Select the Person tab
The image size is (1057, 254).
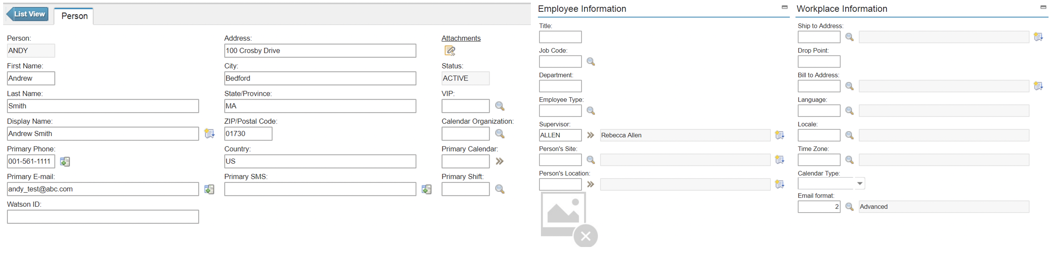[x=74, y=16]
